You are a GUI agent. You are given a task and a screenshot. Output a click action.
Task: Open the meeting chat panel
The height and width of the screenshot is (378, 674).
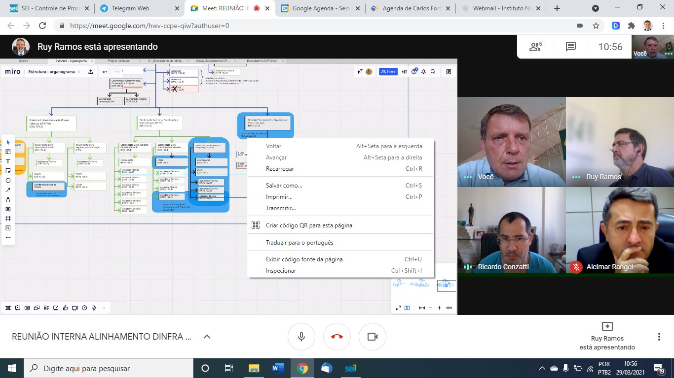(x=571, y=47)
